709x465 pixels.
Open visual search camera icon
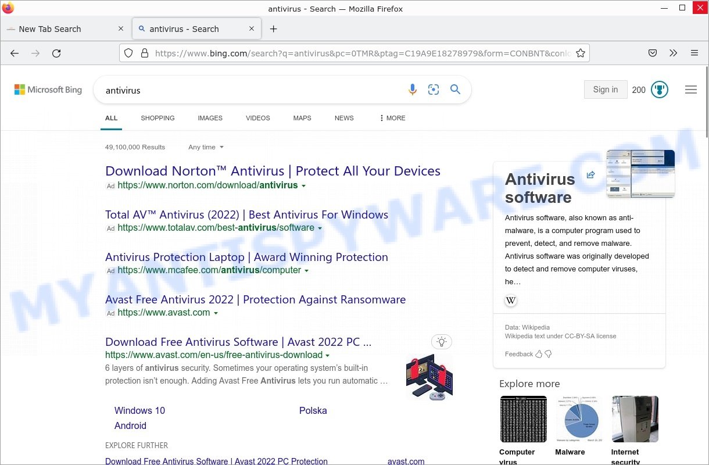434,90
